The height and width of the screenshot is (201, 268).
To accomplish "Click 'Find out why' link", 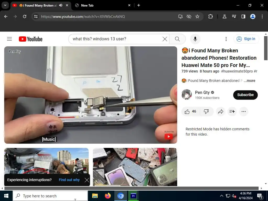I will tap(69, 180).
